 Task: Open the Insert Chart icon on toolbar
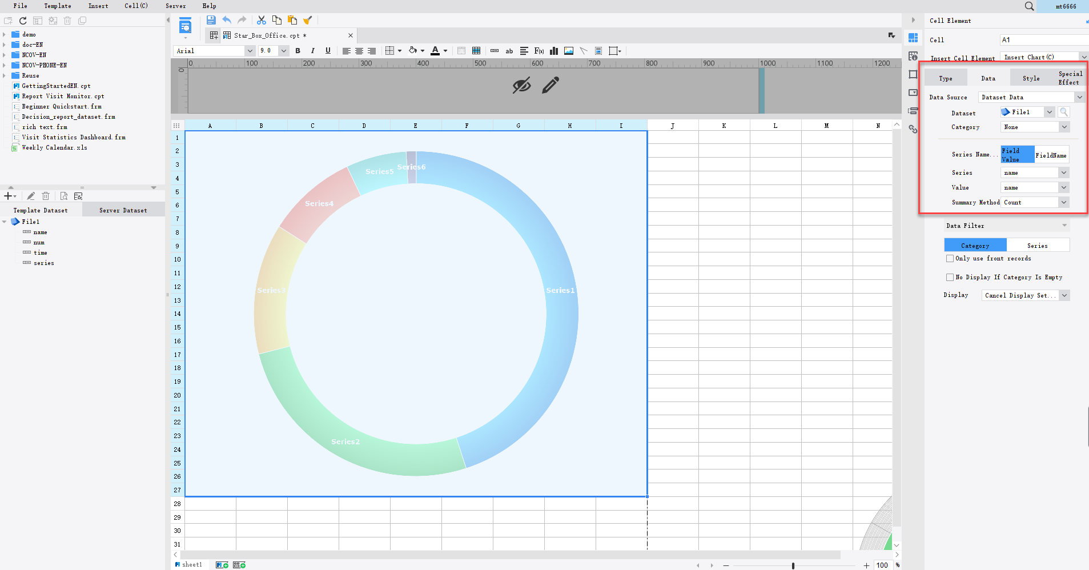pos(553,51)
